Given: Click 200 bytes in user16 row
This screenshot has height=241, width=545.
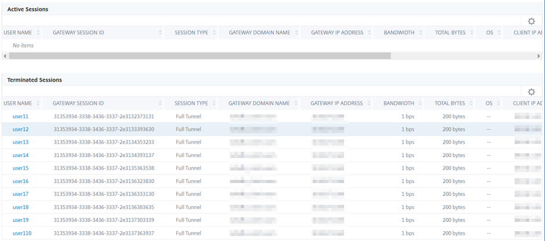Looking at the screenshot, I should pos(453,181).
